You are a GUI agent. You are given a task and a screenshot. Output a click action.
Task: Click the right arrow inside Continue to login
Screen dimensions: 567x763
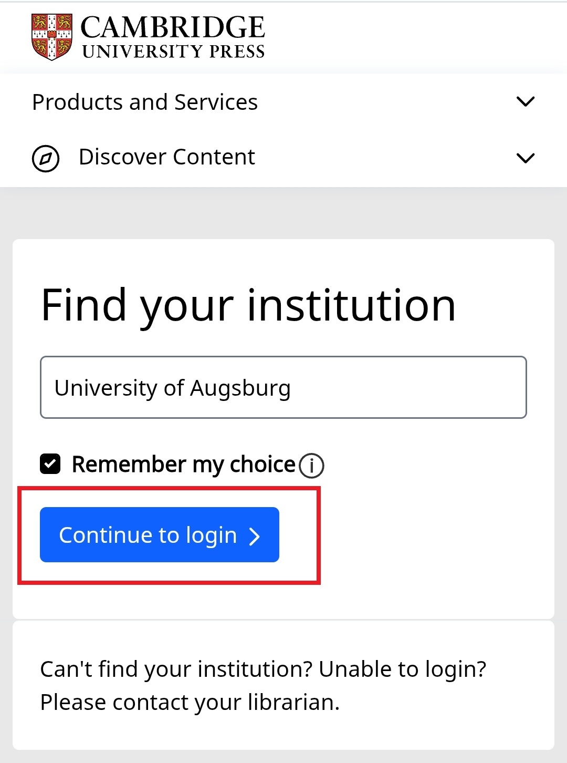(255, 536)
